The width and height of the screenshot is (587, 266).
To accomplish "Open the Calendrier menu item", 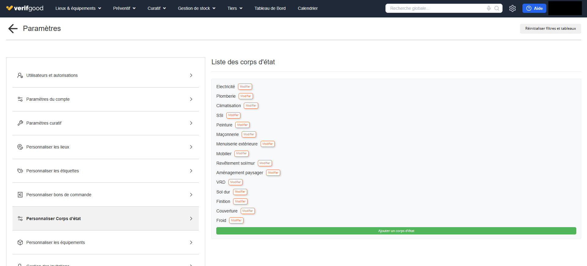I will (307, 8).
